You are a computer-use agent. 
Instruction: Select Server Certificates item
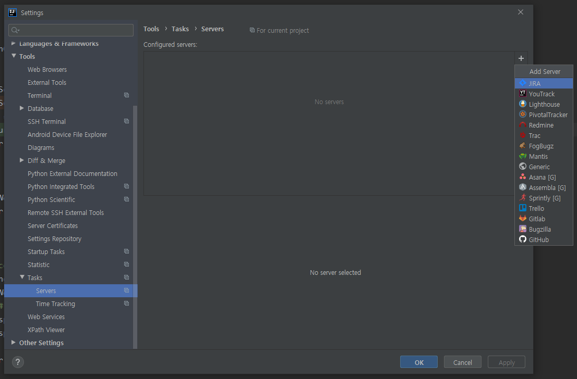[x=53, y=225]
